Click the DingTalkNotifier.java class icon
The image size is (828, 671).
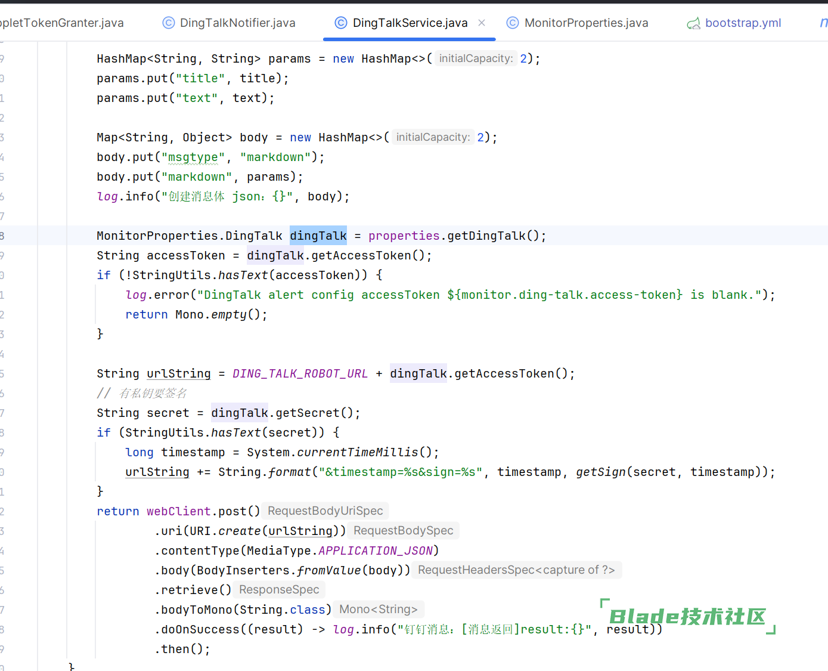tap(169, 23)
